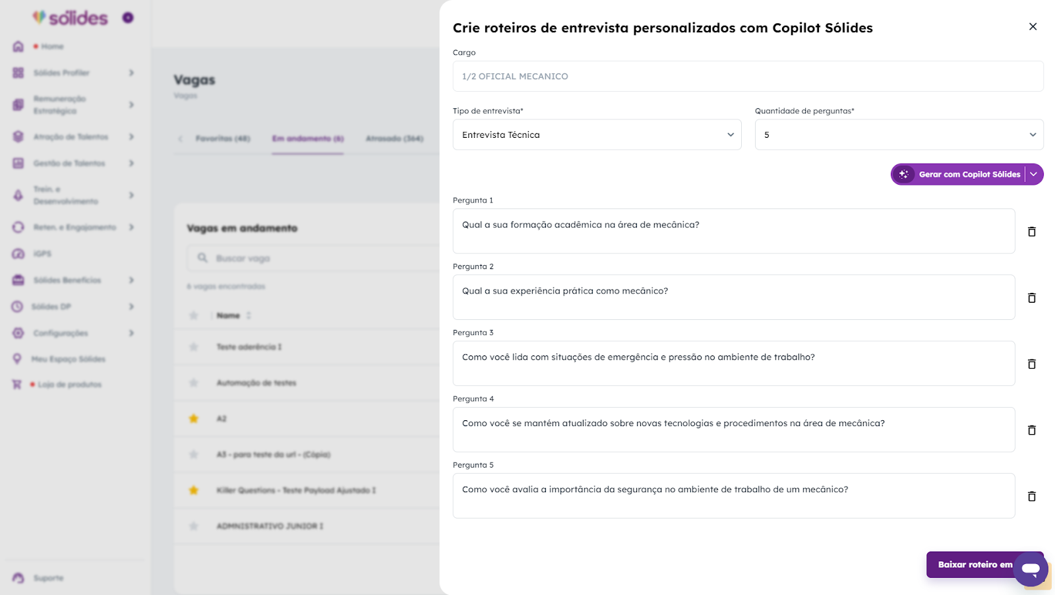Expand the Gestão de Talentos chevron
The image size is (1055, 595).
point(131,163)
